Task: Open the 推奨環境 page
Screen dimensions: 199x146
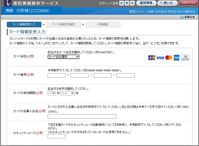Action: pos(146,3)
